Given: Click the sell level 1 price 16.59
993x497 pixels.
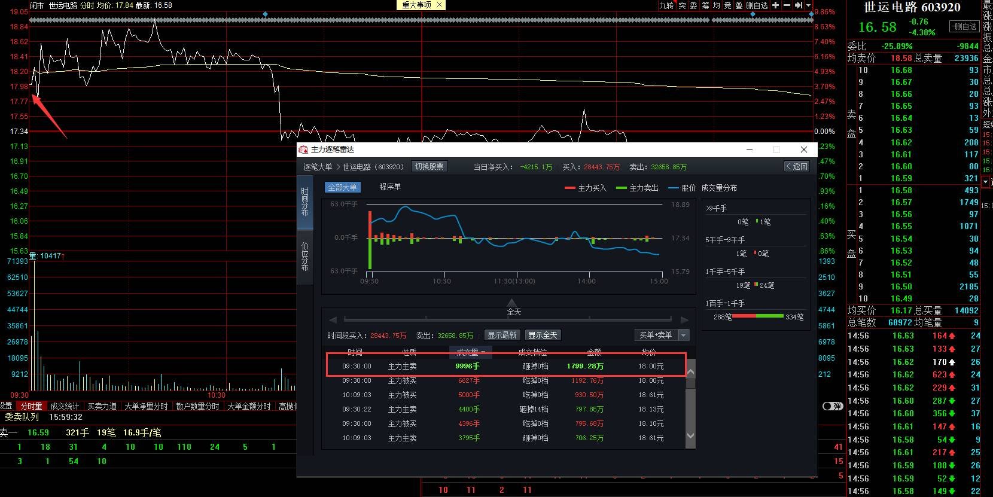Looking at the screenshot, I should click(901, 178).
